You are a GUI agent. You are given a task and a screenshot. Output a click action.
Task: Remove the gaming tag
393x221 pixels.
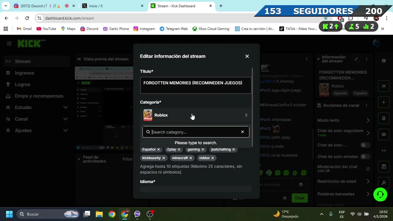(x=203, y=149)
